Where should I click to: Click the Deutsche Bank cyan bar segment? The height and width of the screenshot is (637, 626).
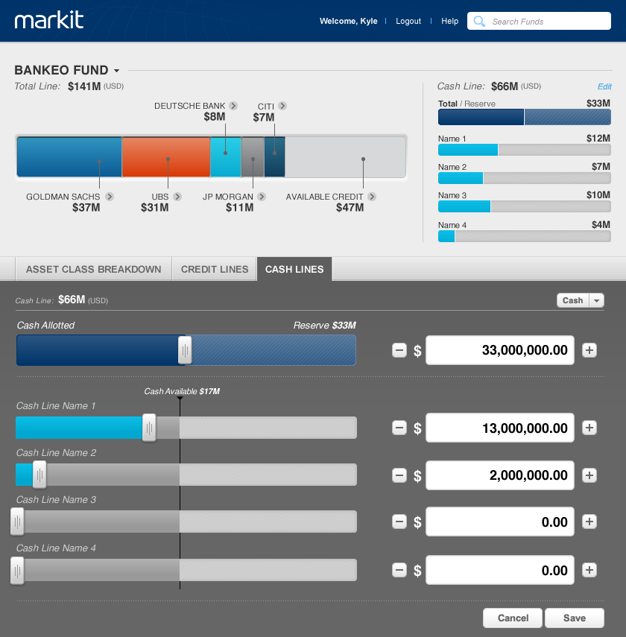click(x=226, y=156)
